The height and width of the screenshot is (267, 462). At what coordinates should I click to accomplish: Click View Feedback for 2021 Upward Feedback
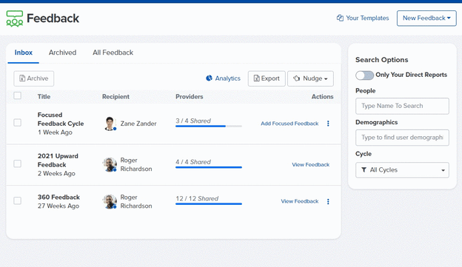point(310,164)
